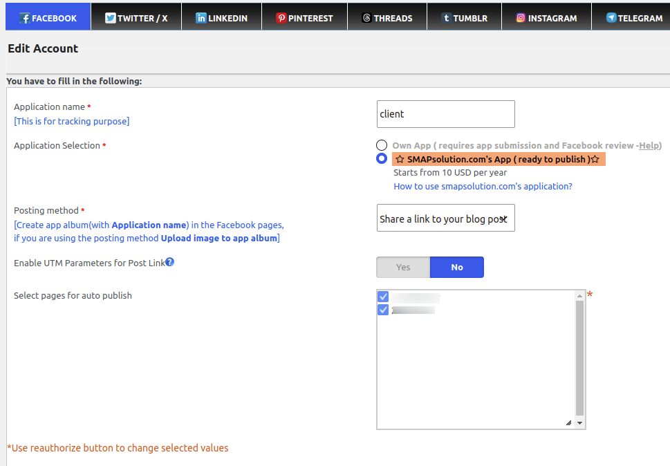Viewport: 670px width, 466px height.
Task: Open How to use smapsolution.com's application link
Action: point(483,186)
